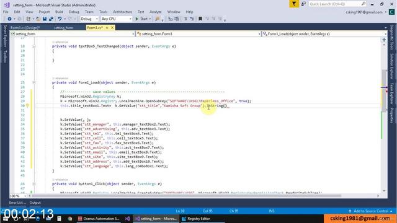Switch to the Form1.cs [Design] tab
This screenshot has width=397, height=223.
click(25, 28)
